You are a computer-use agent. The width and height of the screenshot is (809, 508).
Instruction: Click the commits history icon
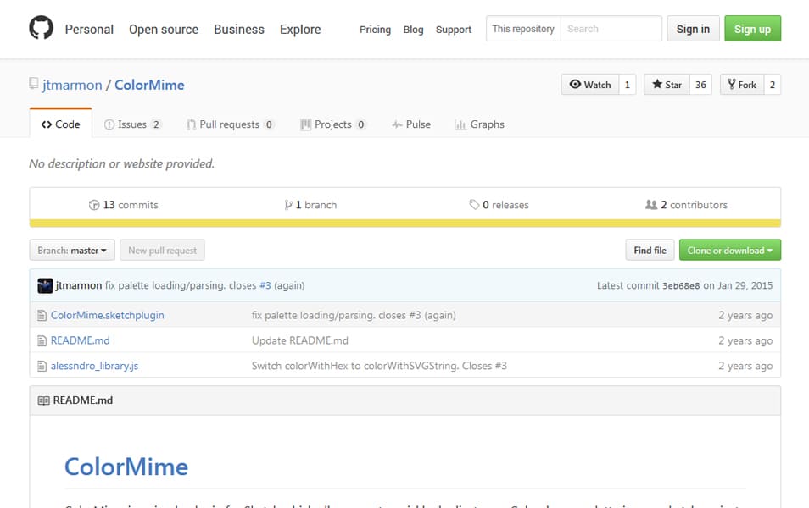(x=94, y=205)
